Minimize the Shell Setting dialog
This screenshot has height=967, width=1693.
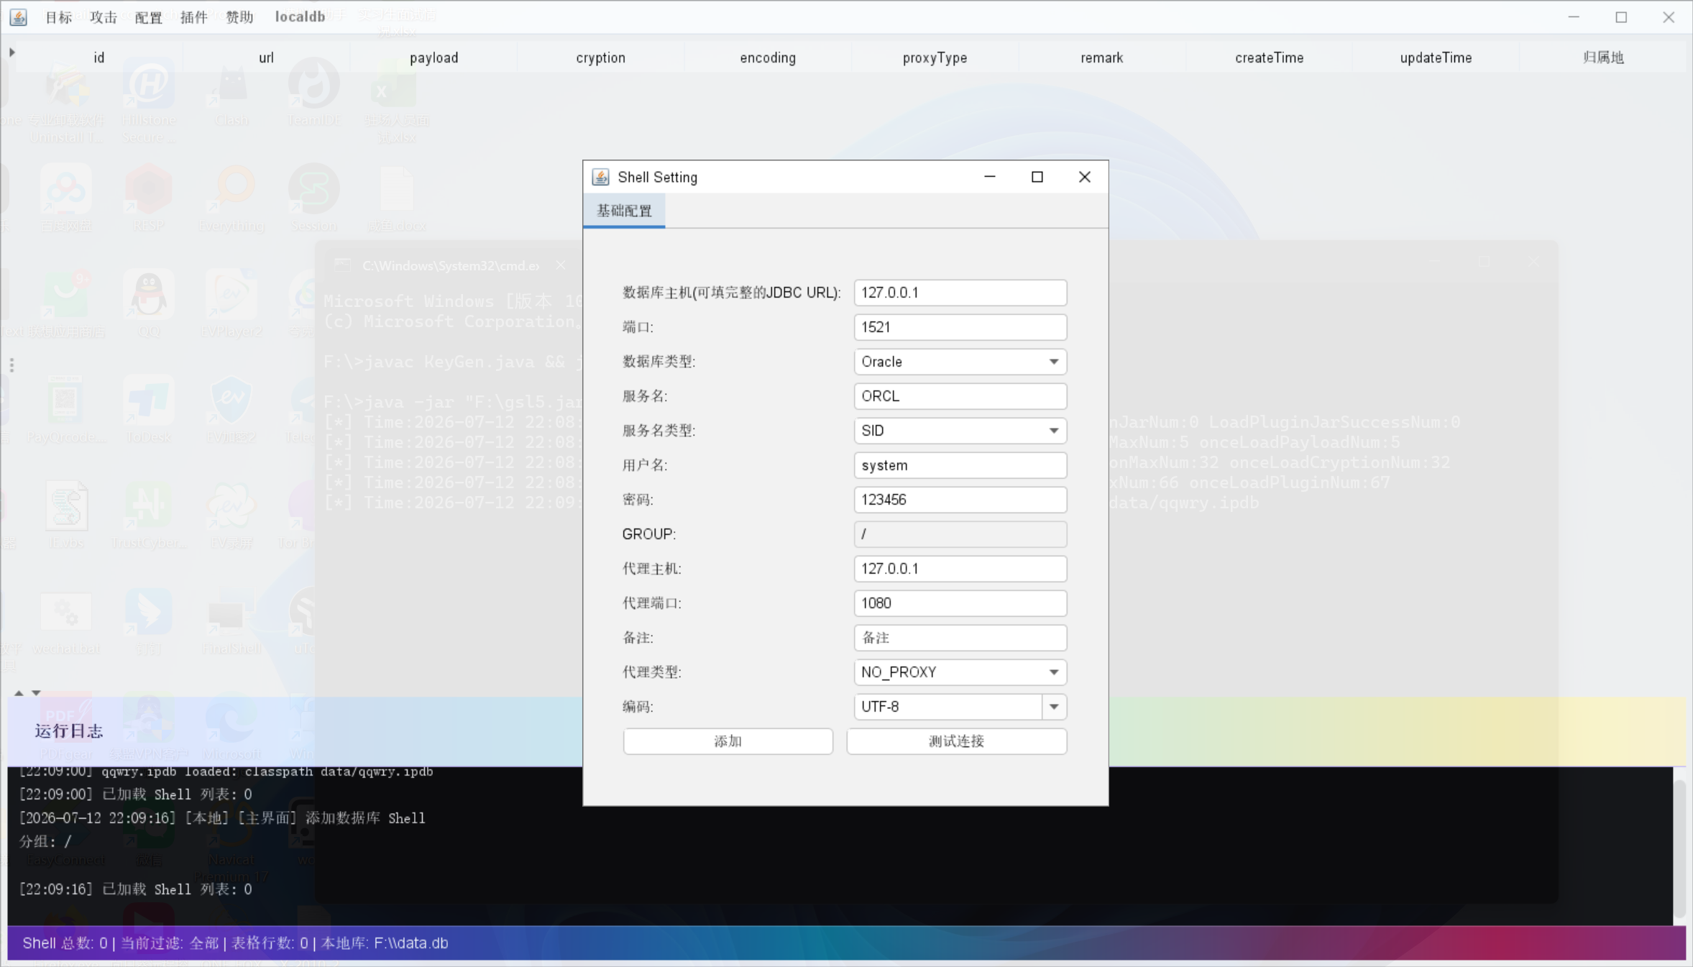tap(989, 177)
